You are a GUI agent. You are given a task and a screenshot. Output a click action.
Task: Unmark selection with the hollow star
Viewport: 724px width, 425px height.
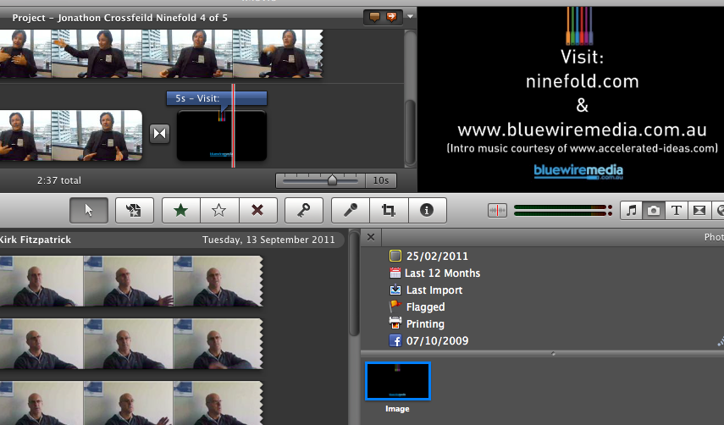click(219, 211)
